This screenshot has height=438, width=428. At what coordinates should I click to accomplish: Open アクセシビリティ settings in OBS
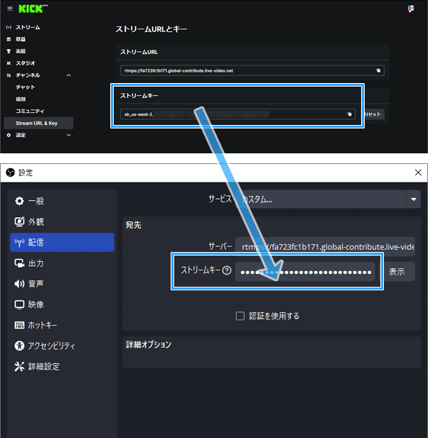[x=62, y=346]
